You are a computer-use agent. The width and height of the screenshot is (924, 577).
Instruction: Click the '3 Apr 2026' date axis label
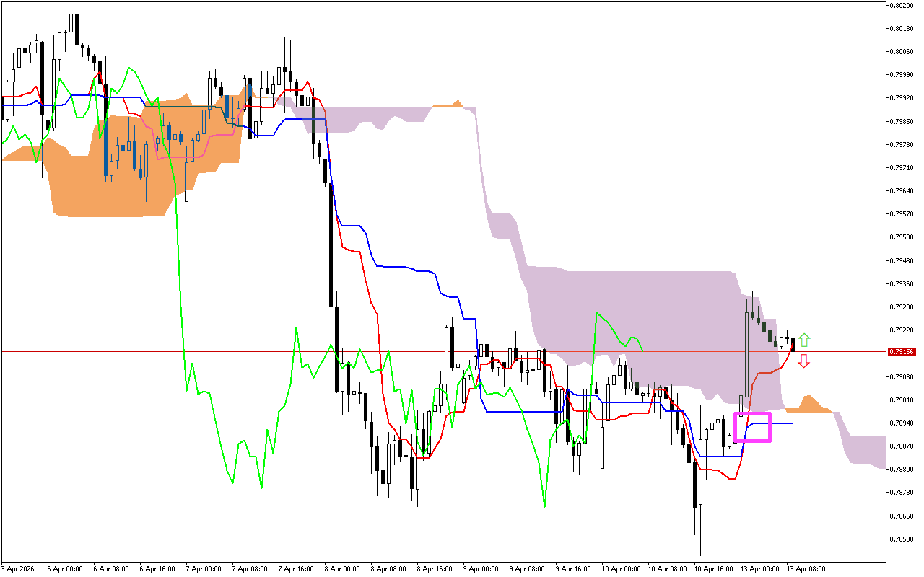pyautogui.click(x=19, y=568)
